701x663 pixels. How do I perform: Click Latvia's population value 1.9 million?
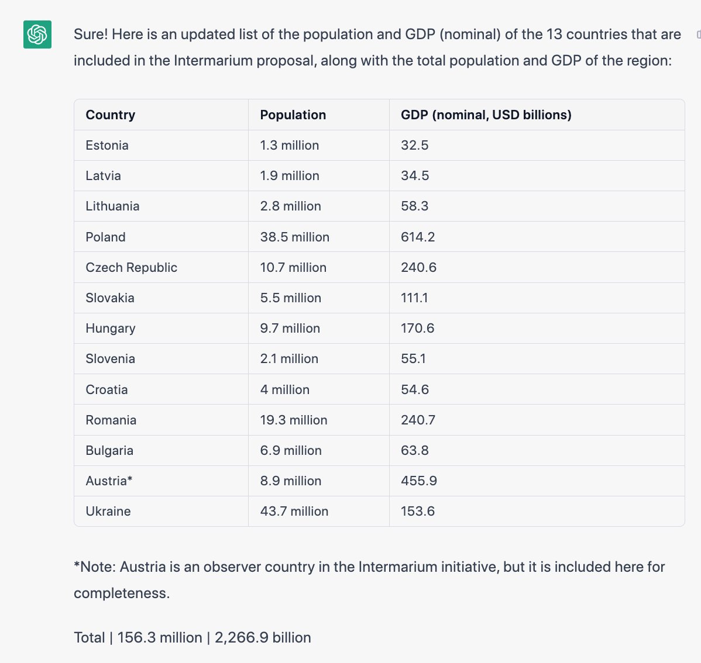click(290, 176)
